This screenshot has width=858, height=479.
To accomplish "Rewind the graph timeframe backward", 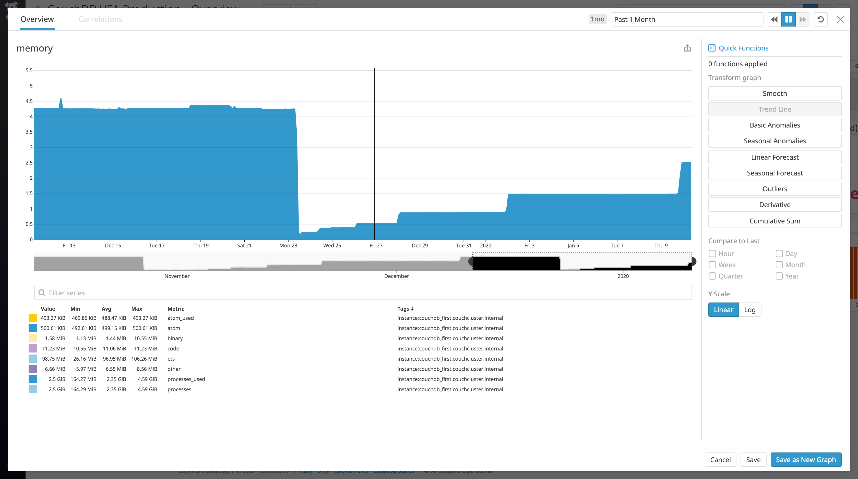I will pos(774,19).
